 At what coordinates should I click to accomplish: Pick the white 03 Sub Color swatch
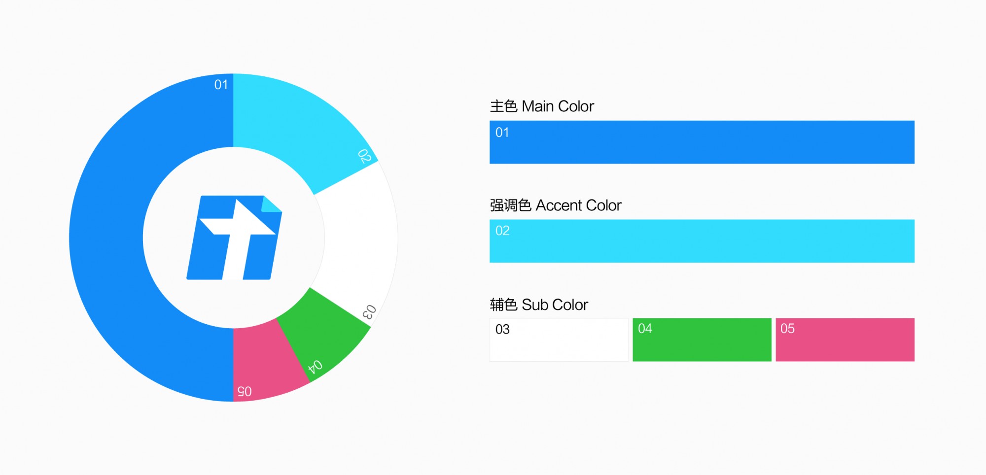pyautogui.click(x=559, y=340)
